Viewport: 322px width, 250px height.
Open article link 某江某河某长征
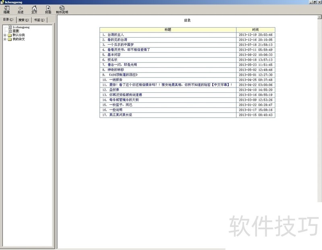tap(120, 115)
